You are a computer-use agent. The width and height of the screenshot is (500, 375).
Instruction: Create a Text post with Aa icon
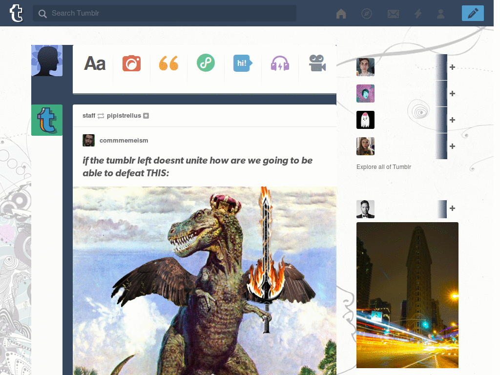[95, 63]
